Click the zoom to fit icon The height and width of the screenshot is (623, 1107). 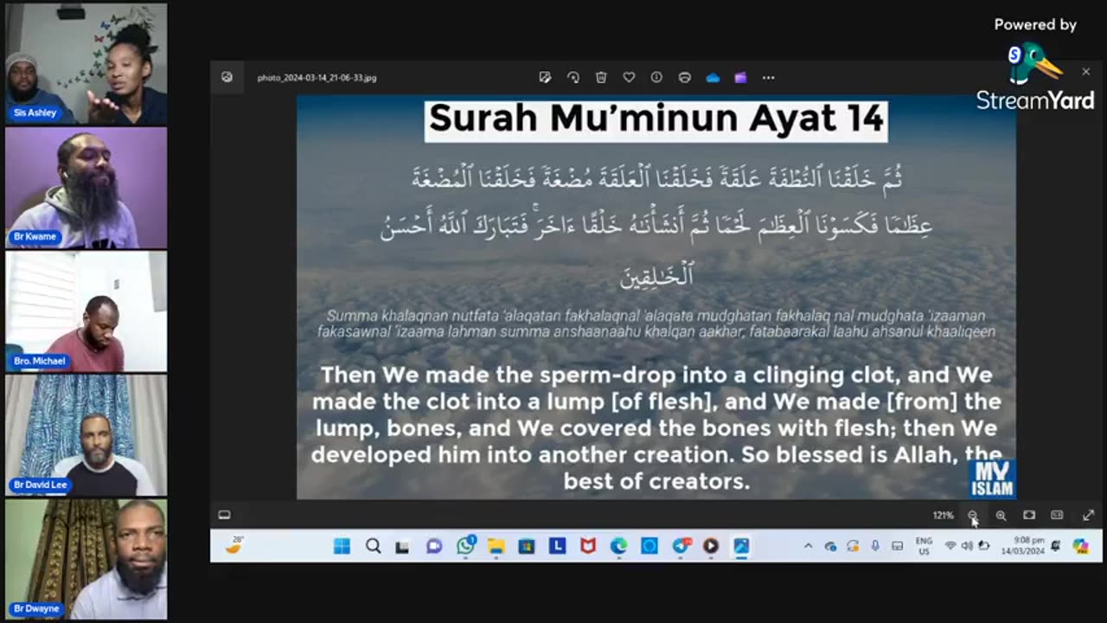(1029, 515)
